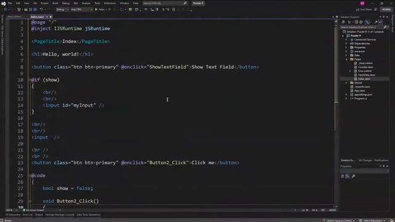Open the File menu
Image resolution: width=395 pixels, height=222 pixels.
coord(10,3)
